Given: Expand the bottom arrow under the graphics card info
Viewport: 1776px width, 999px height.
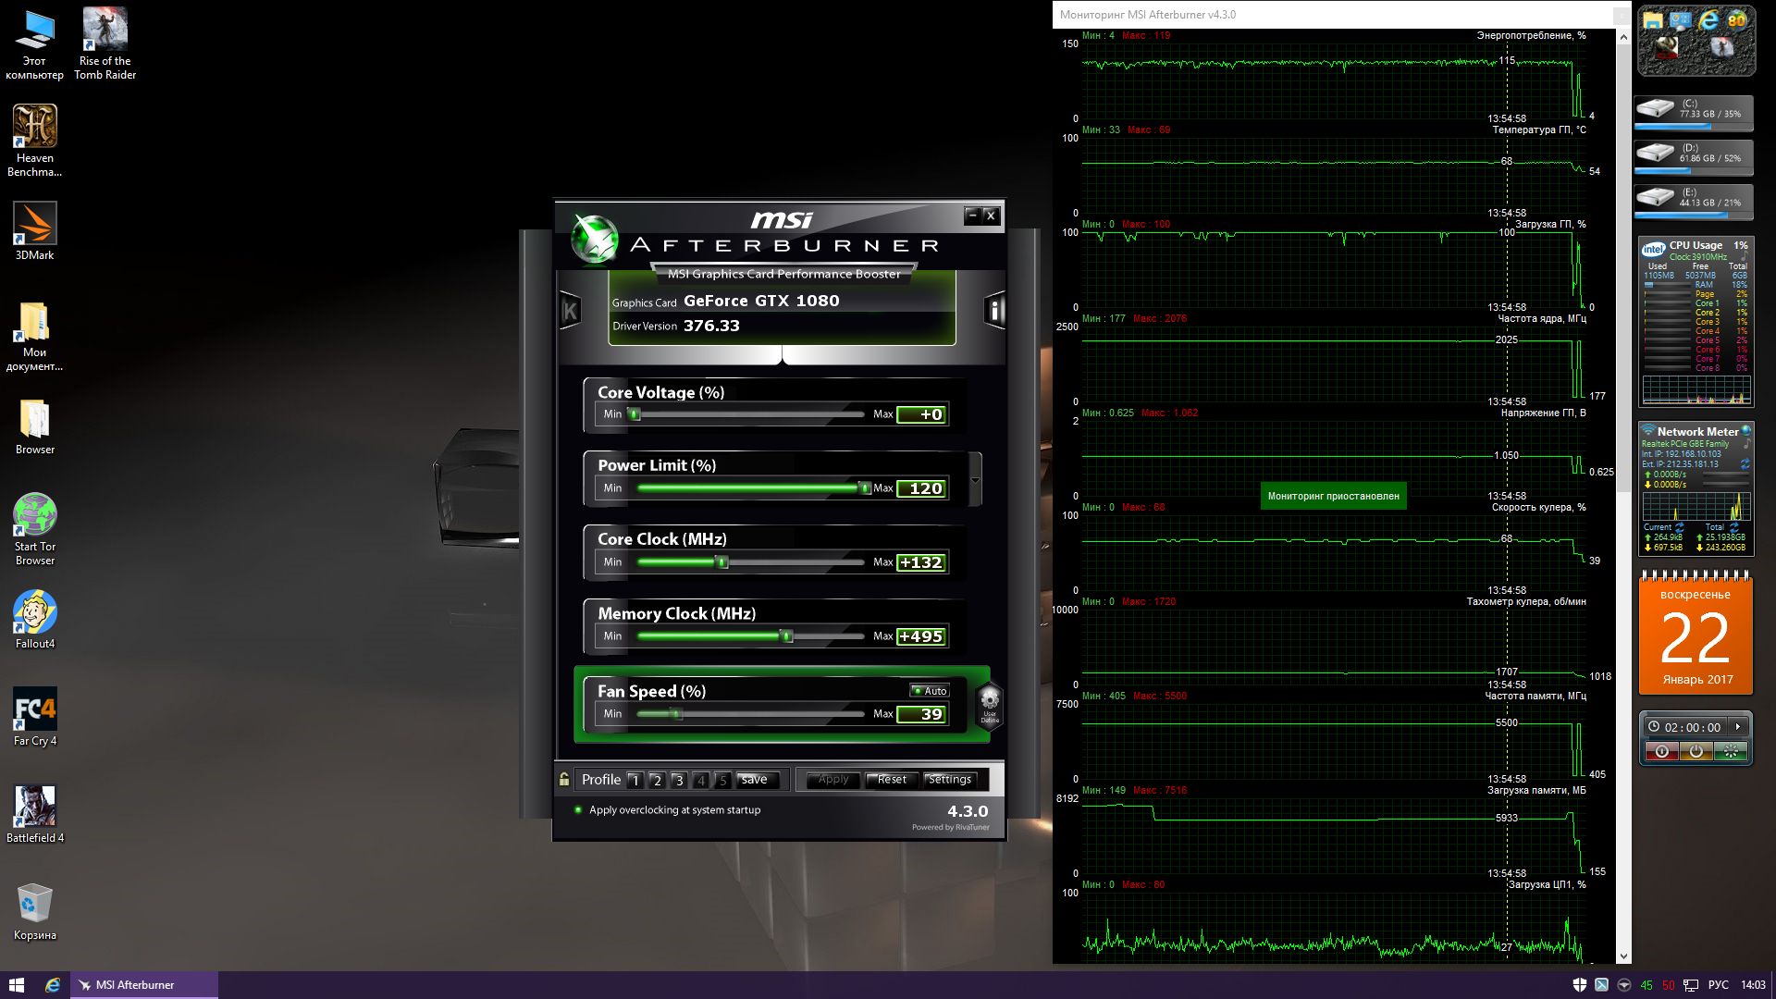Looking at the screenshot, I should 782,355.
